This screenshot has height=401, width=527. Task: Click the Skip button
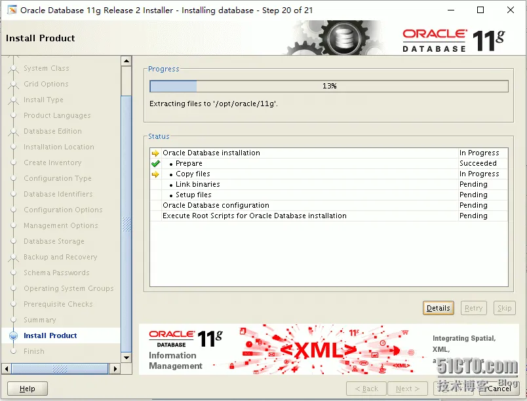click(x=505, y=308)
